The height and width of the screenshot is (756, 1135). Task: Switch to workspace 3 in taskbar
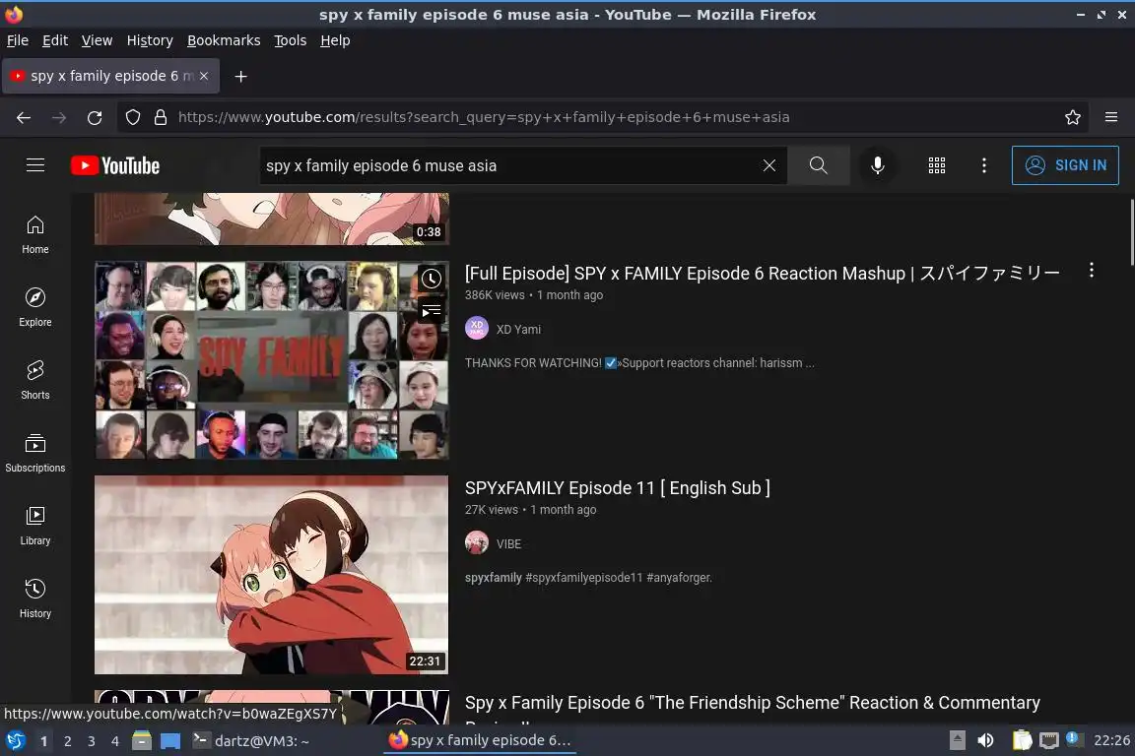[92, 741]
